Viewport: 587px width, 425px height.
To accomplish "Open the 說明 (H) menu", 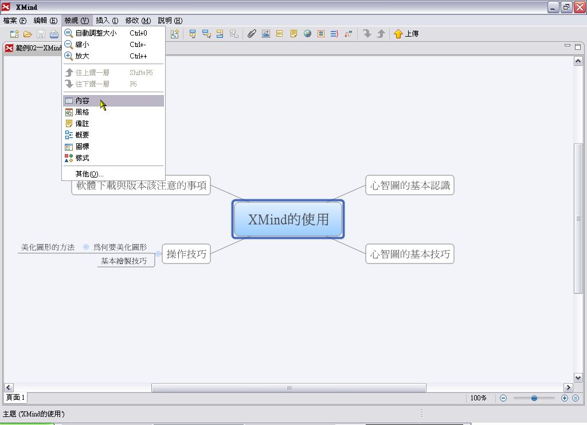I will (x=170, y=21).
